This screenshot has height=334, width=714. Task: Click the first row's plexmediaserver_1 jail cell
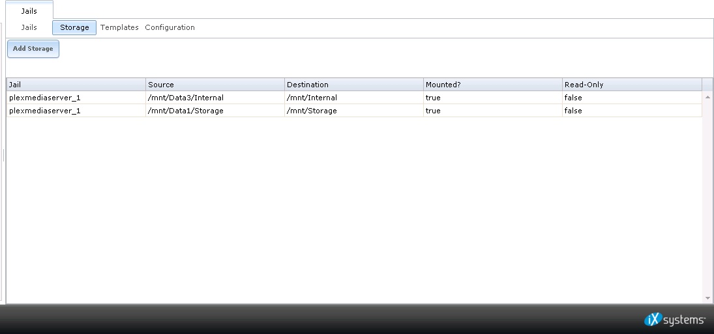76,98
